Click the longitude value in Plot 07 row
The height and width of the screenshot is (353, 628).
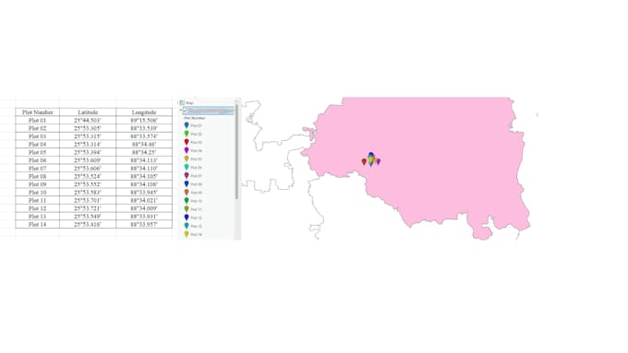[144, 169]
